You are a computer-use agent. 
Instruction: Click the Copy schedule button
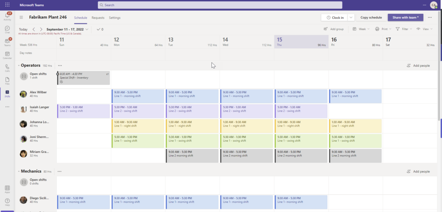pos(371,18)
